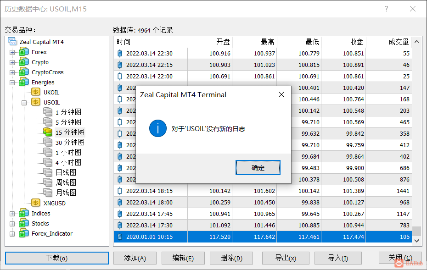Click the Indices folder icon
The image size is (427, 270).
[24, 213]
